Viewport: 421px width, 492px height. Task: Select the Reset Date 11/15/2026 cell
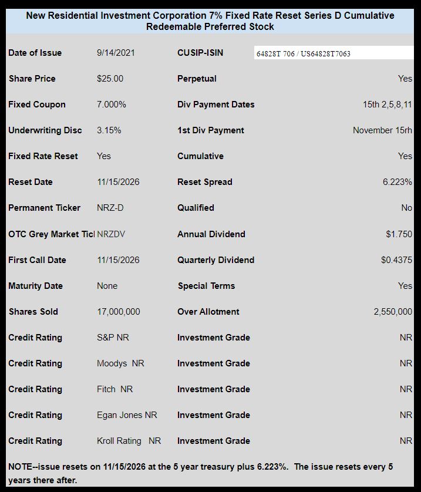pyautogui.click(x=118, y=182)
